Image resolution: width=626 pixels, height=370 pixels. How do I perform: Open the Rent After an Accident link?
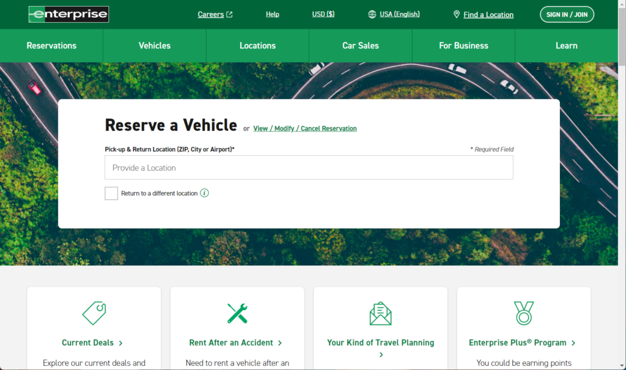tap(231, 343)
